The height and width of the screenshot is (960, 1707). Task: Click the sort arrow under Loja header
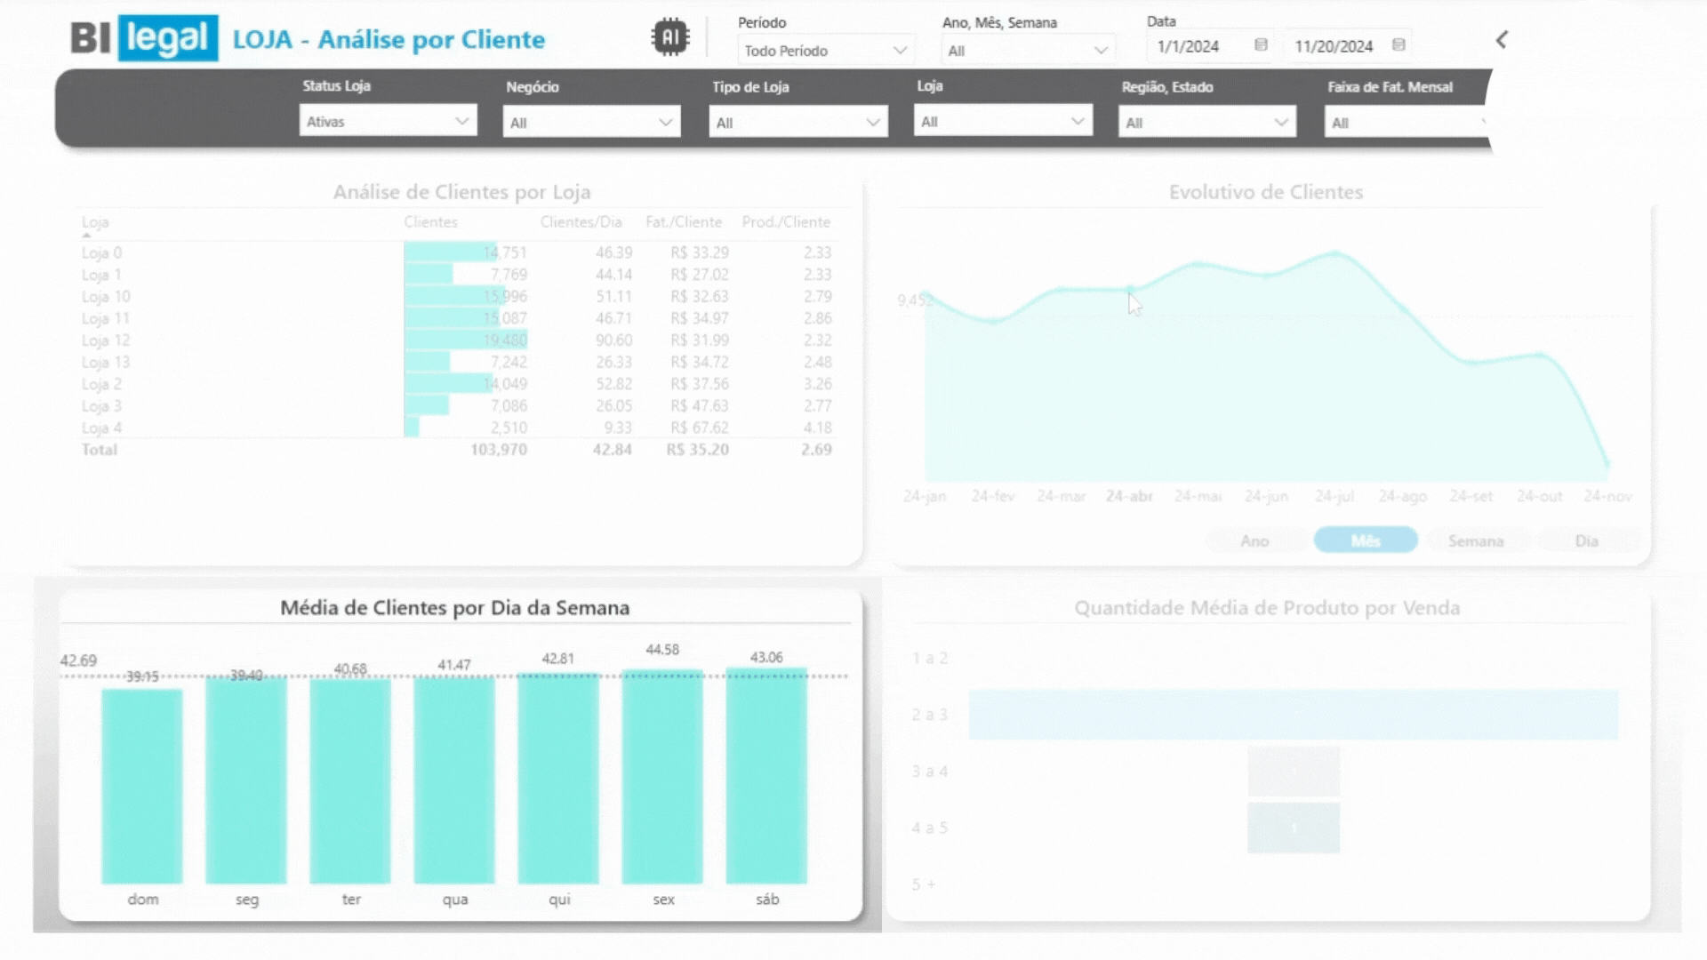86,236
